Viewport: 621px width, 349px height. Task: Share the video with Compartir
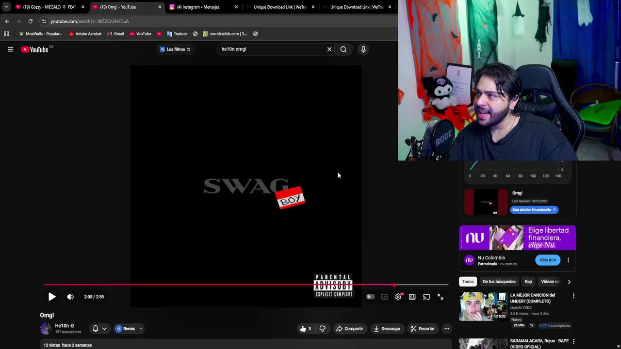(349, 329)
